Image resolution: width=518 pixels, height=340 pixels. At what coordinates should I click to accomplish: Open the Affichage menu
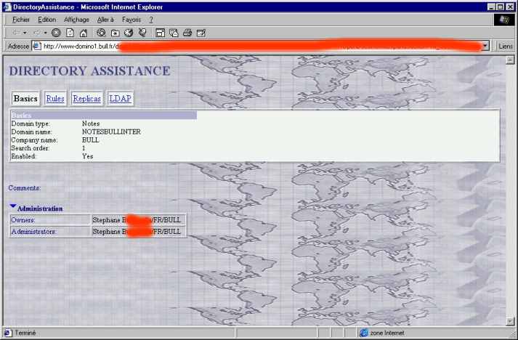(76, 20)
